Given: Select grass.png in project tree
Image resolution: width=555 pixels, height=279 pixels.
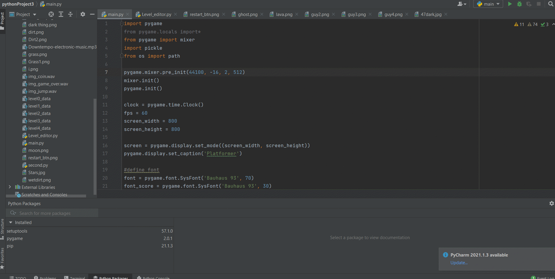Looking at the screenshot, I should click(x=38, y=54).
